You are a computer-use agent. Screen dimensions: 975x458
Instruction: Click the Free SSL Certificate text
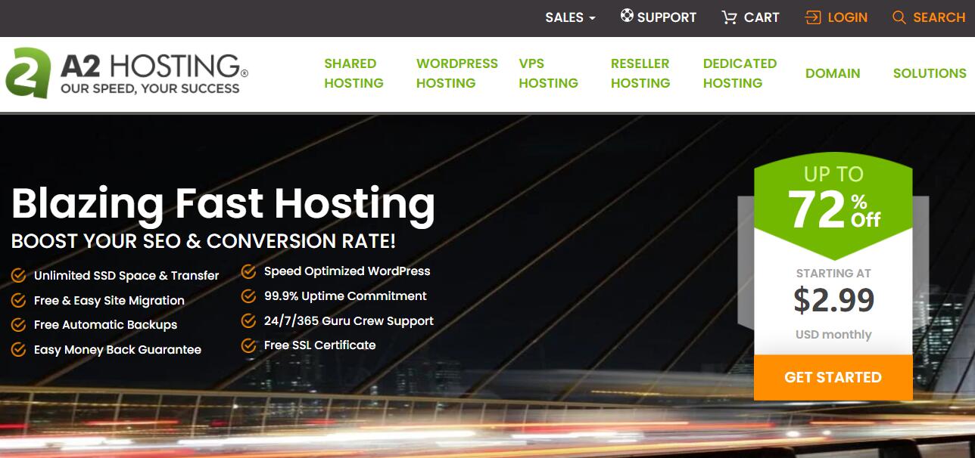[x=319, y=345]
